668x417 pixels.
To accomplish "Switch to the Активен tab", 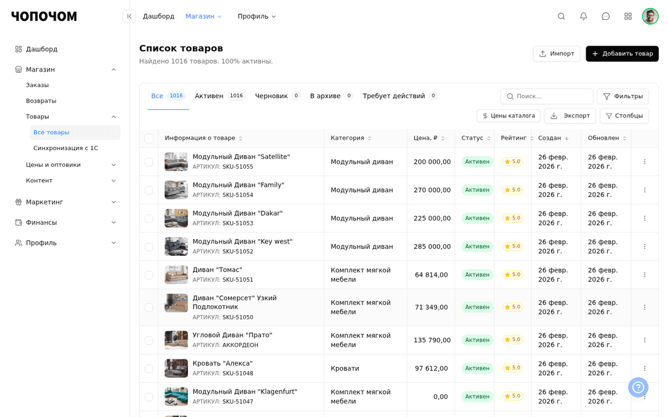I will [220, 96].
